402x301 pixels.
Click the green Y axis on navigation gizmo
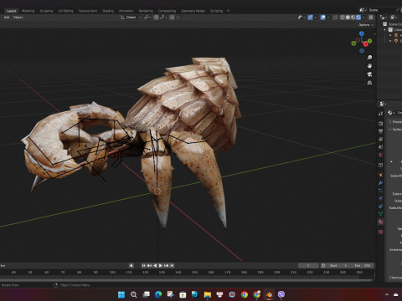coord(369,41)
